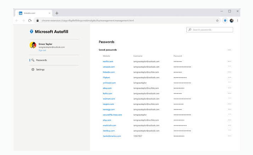This screenshot has width=253, height=155.
Task: Click the masked password for netflix.com
Action: click(x=178, y=62)
